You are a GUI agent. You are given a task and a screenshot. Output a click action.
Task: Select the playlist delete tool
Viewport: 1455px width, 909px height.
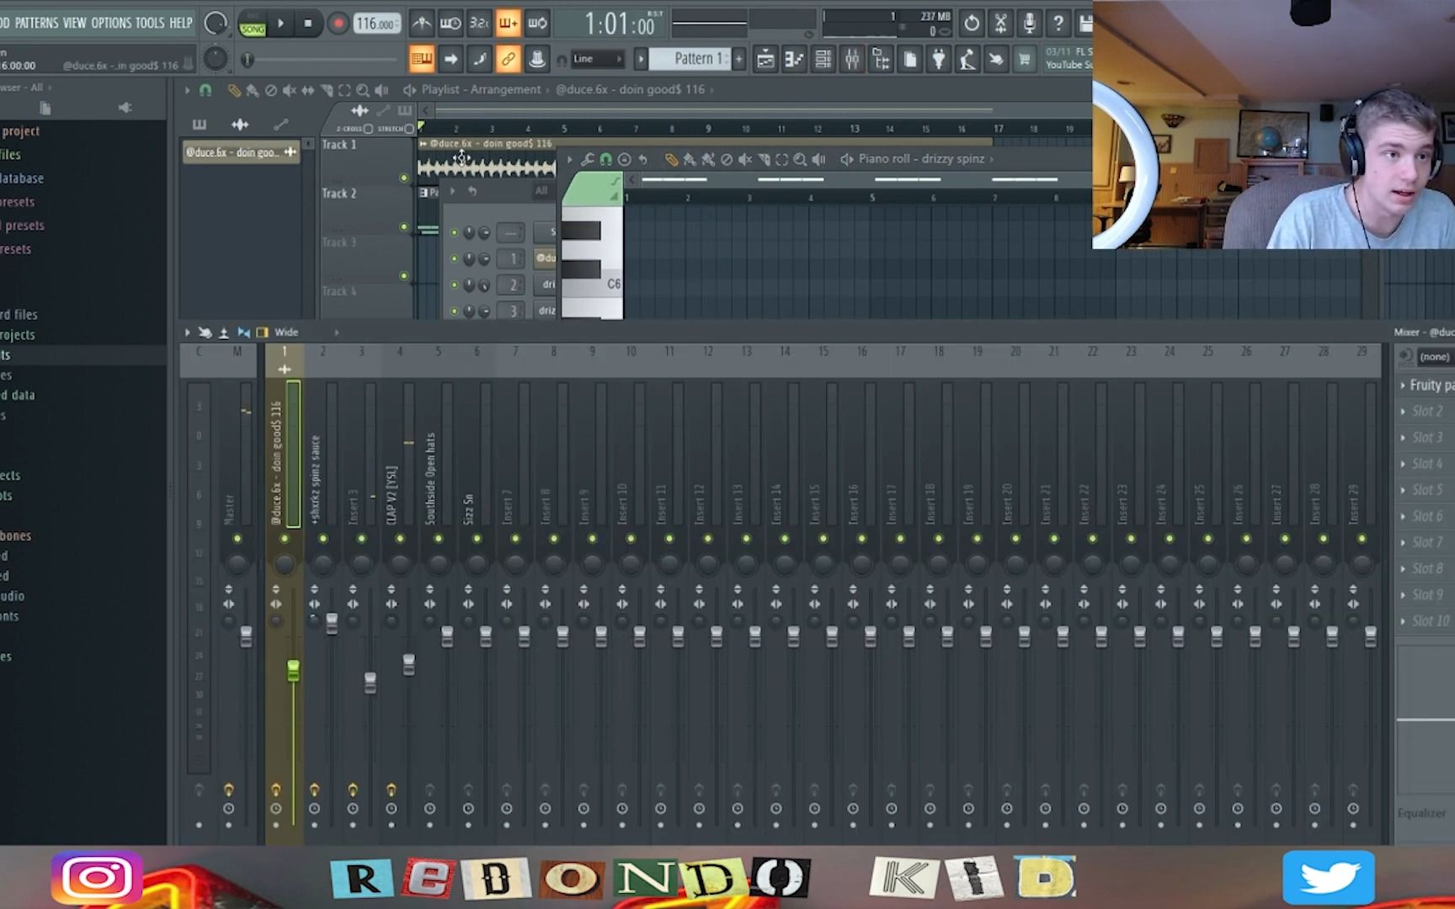point(270,90)
